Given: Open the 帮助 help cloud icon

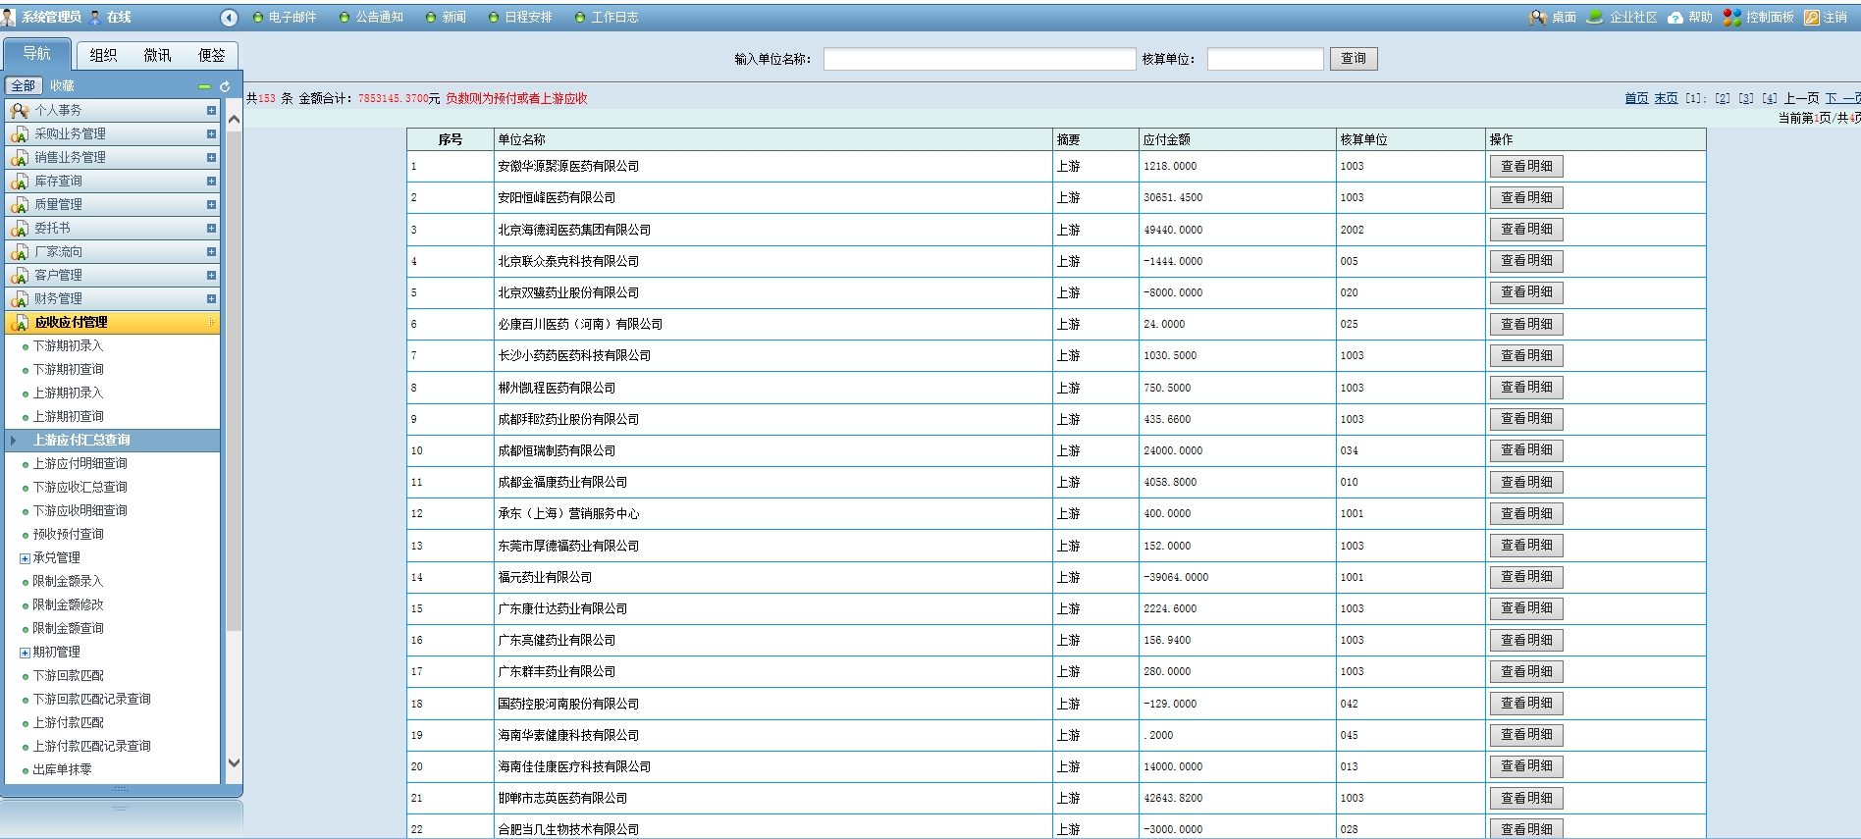Looking at the screenshot, I should coord(1675,18).
